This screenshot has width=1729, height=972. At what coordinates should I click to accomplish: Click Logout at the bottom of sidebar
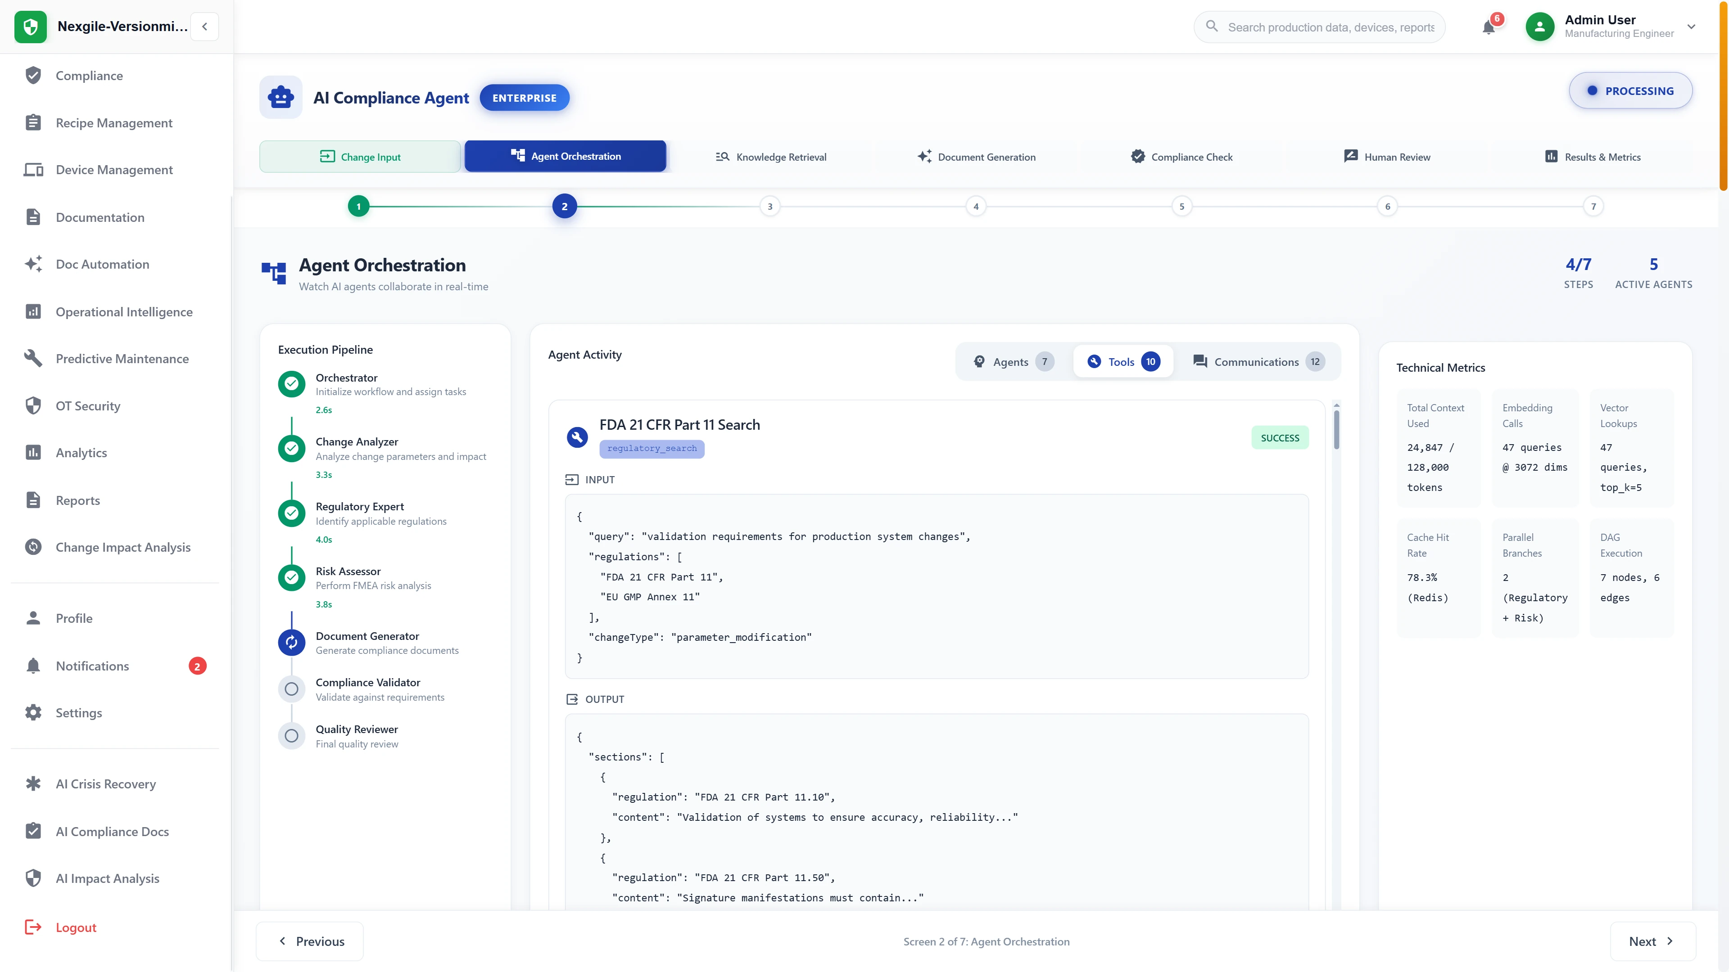click(x=76, y=927)
